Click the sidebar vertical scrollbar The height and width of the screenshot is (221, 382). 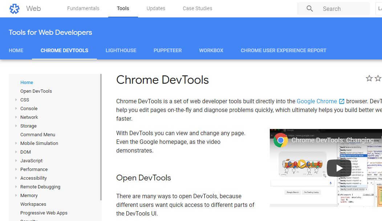pos(101,138)
